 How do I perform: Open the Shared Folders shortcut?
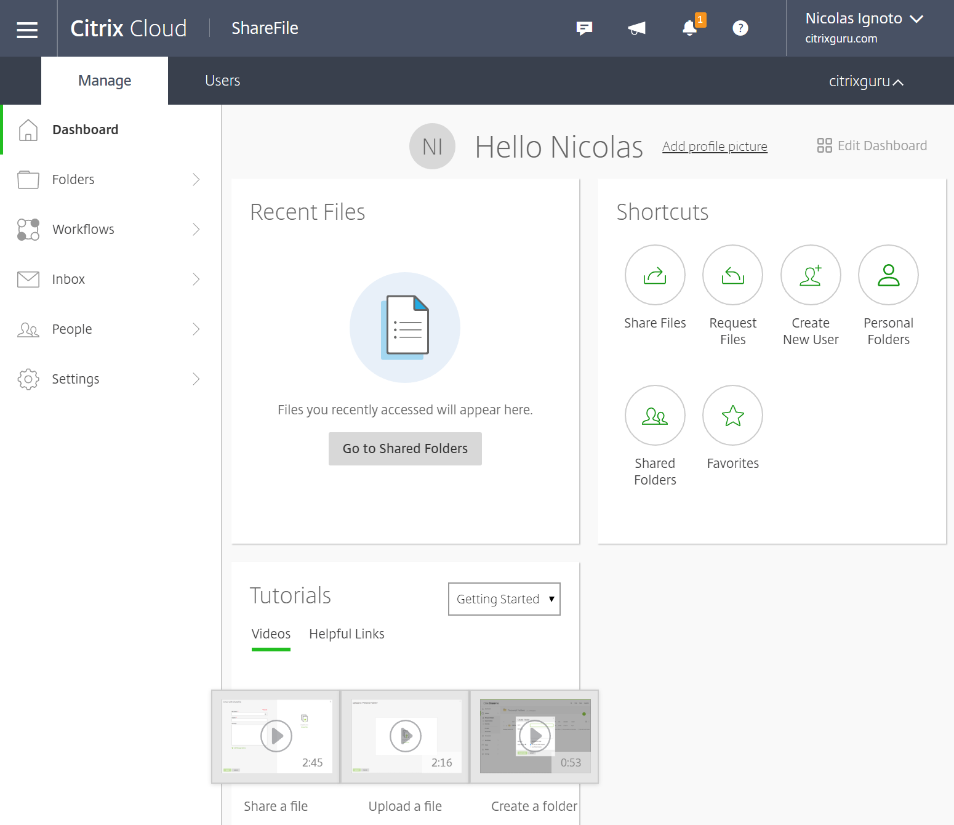click(655, 416)
